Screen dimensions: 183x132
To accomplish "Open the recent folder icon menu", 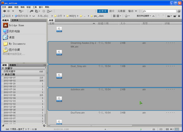I will coord(169,16).
